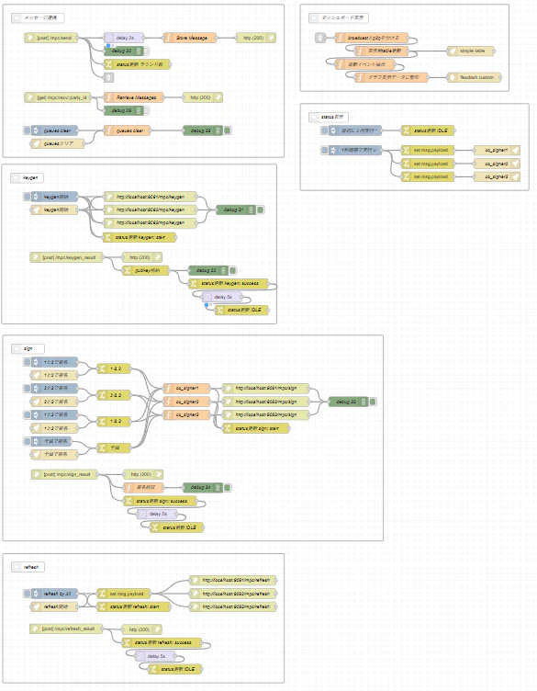
Task: Trigger the first inject button in the status group
Action: pos(324,130)
